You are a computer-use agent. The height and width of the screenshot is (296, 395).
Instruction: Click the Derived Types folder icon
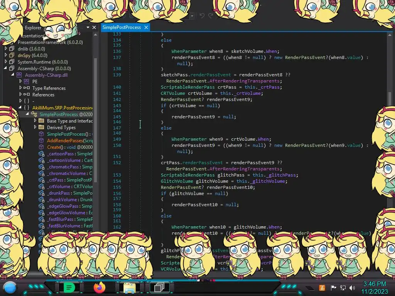[41, 127]
